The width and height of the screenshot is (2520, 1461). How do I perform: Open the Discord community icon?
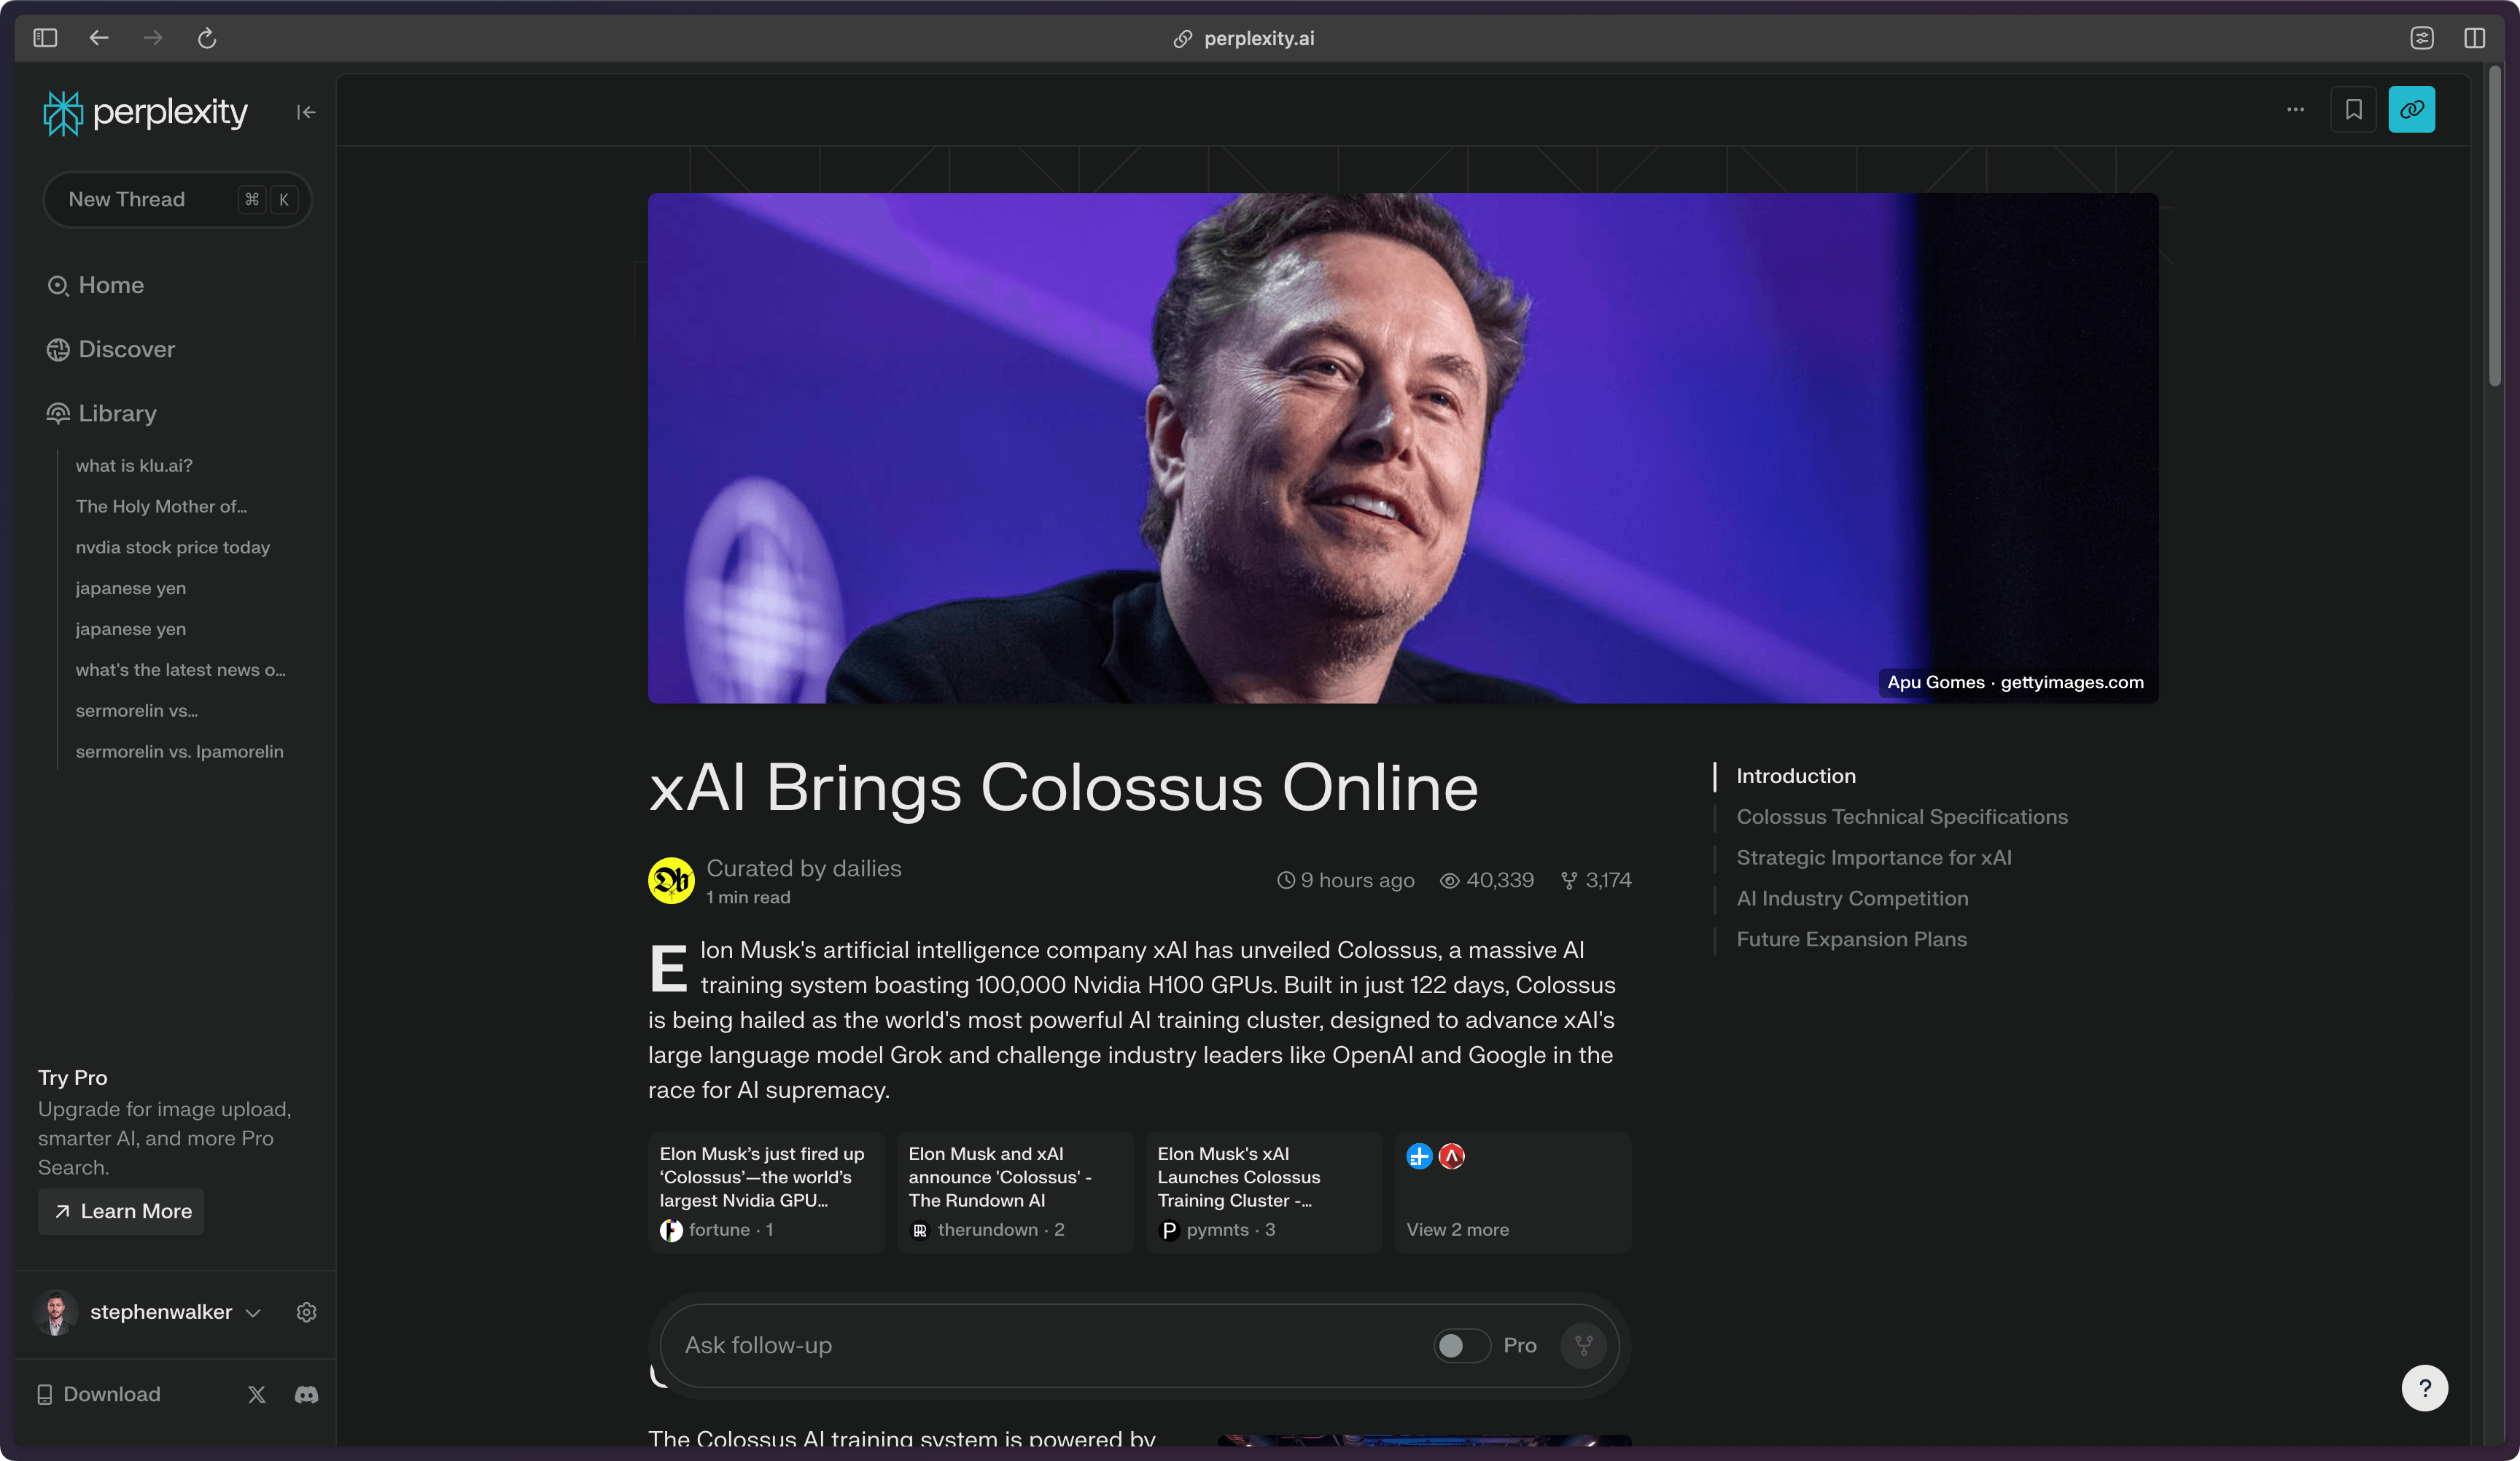click(306, 1394)
